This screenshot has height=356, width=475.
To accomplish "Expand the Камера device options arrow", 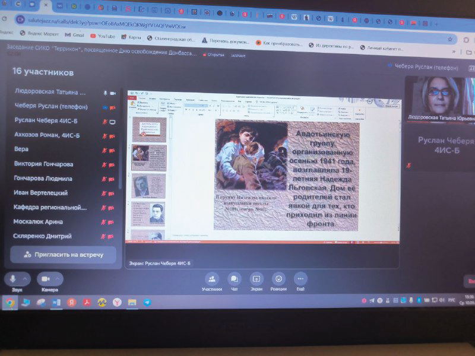I will (x=58, y=278).
